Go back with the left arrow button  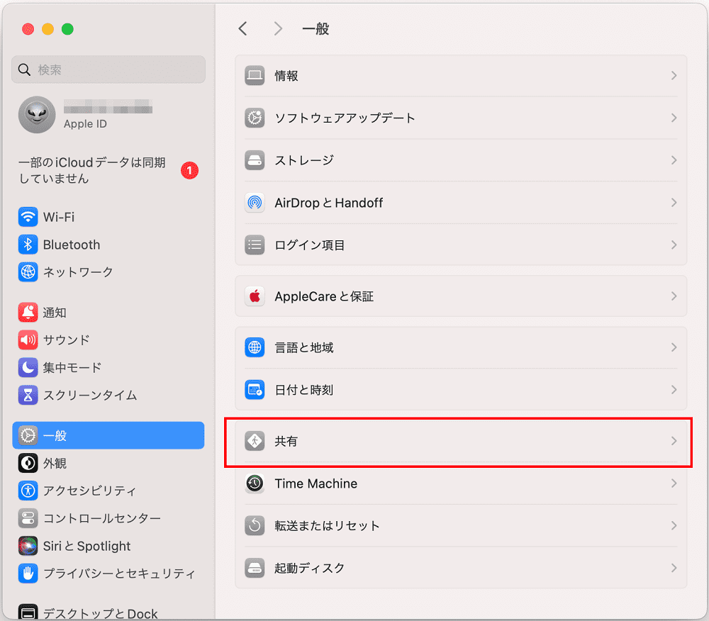click(x=242, y=29)
